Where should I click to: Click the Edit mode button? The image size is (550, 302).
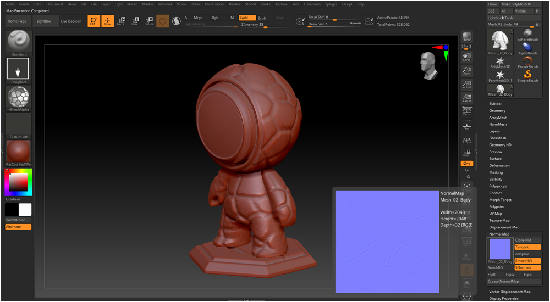point(94,21)
